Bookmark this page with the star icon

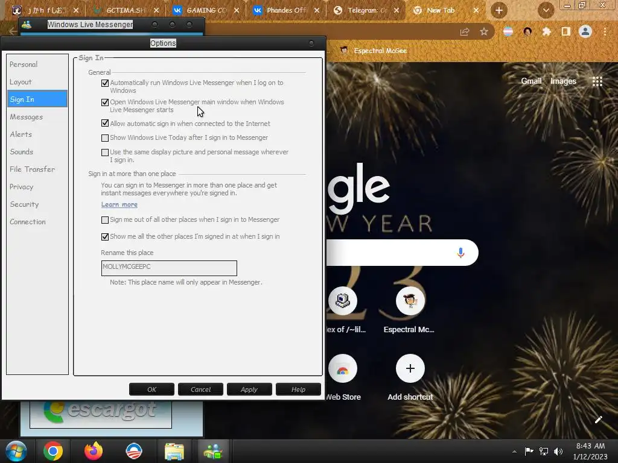(x=484, y=32)
